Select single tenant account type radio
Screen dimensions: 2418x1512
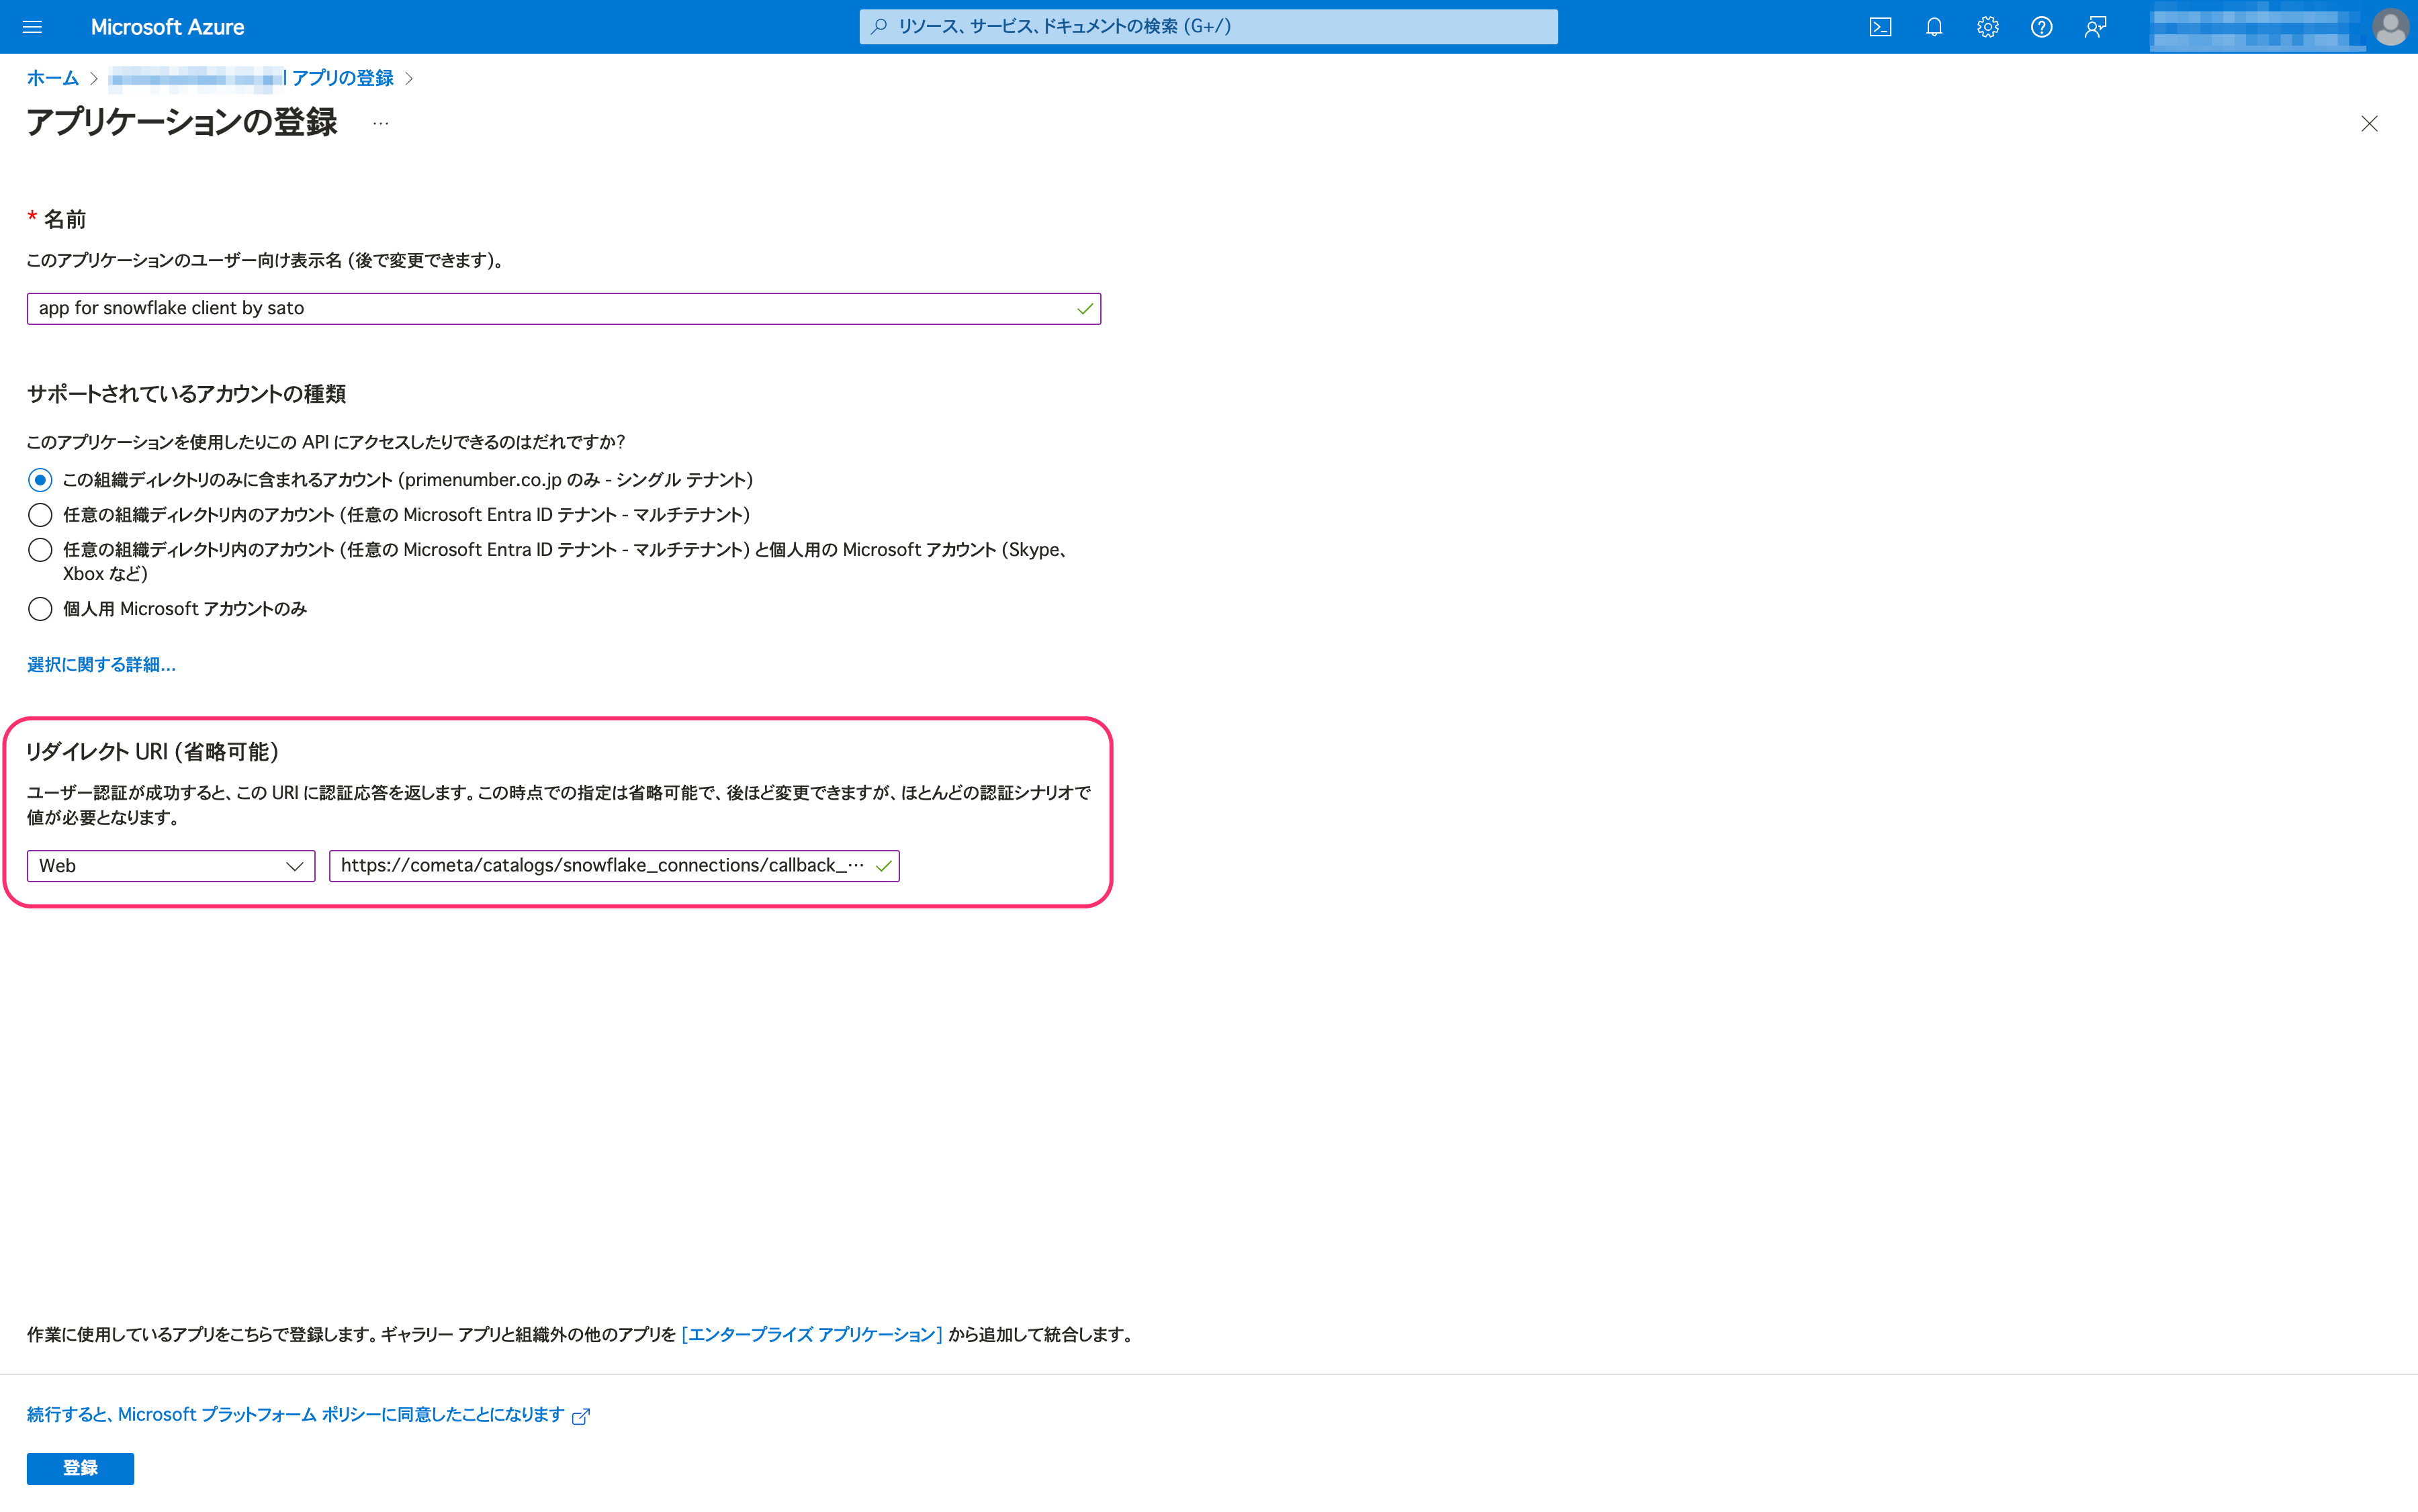click(x=40, y=480)
